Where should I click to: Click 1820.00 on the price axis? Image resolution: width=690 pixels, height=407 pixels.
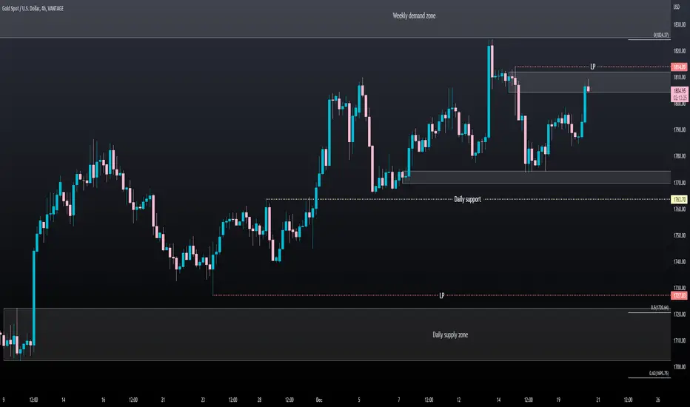(680, 51)
